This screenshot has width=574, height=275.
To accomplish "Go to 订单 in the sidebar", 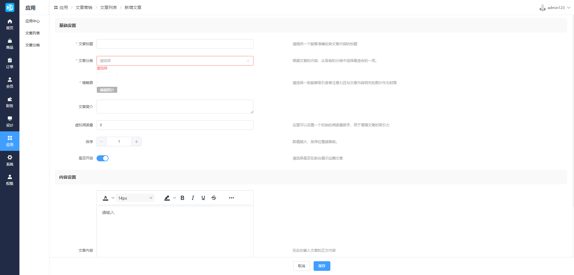I will 10,63.
